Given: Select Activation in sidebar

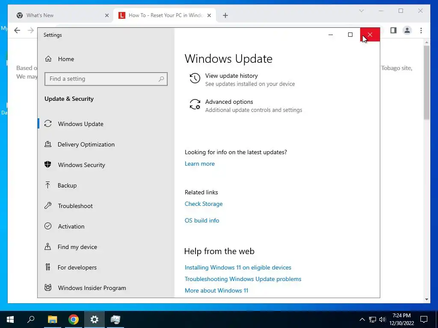Looking at the screenshot, I should coord(106,226).
